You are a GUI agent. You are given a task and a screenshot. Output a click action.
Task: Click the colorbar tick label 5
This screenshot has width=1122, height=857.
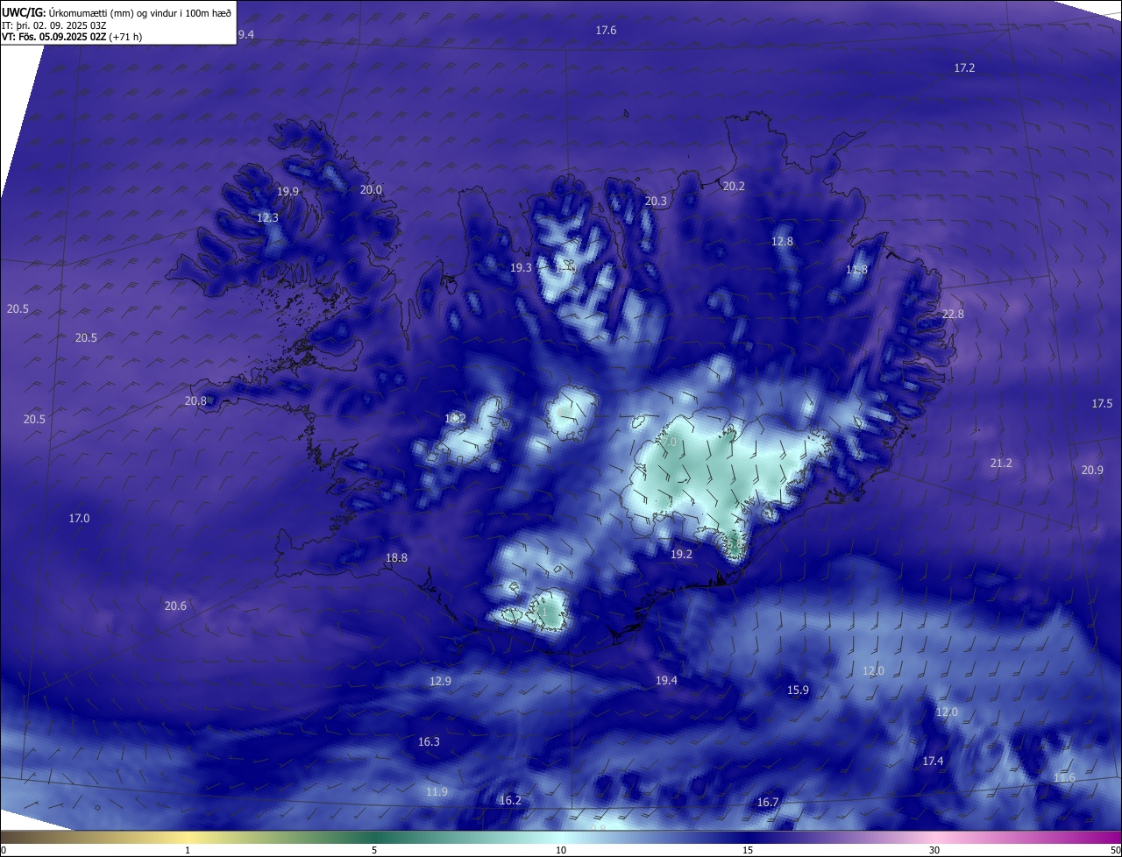(x=374, y=850)
